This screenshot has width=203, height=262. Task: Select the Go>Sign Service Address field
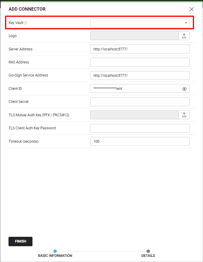point(140,75)
